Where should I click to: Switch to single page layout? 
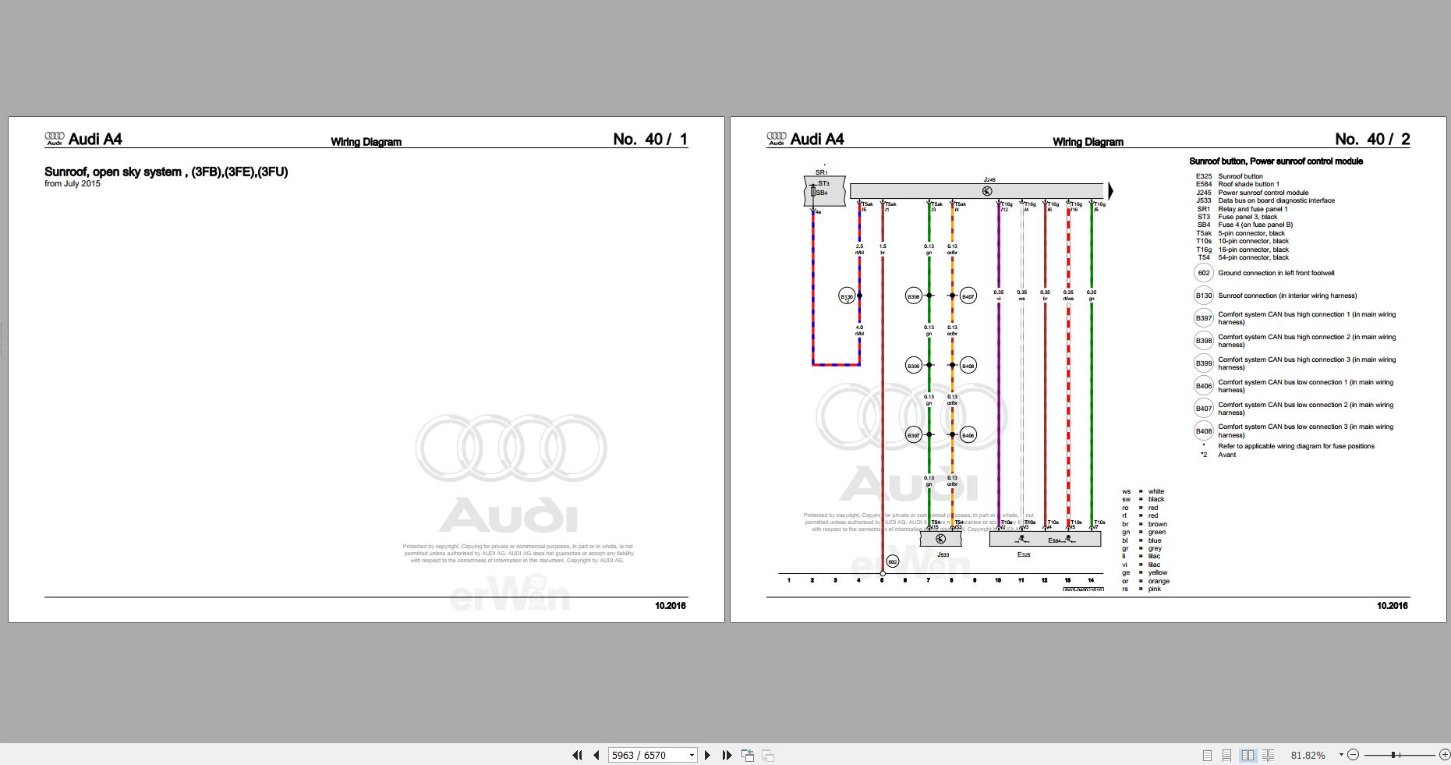(1207, 755)
